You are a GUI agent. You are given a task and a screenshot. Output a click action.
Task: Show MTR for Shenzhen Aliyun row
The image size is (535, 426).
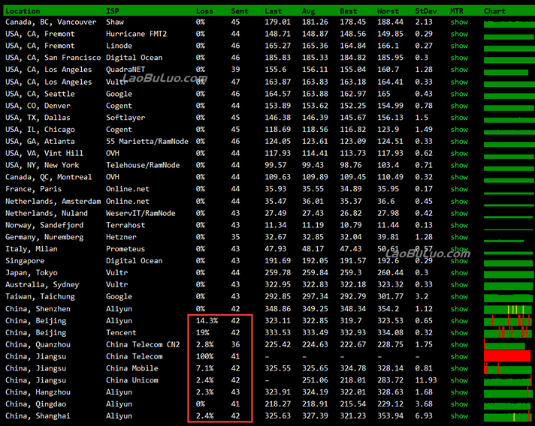(x=459, y=309)
